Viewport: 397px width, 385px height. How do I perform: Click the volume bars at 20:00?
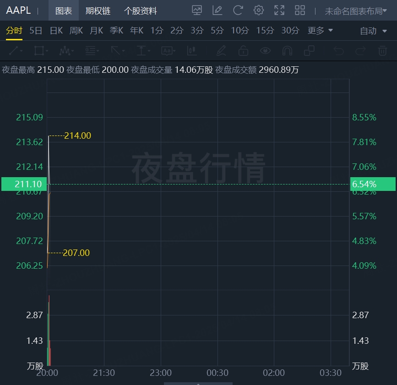click(x=49, y=331)
